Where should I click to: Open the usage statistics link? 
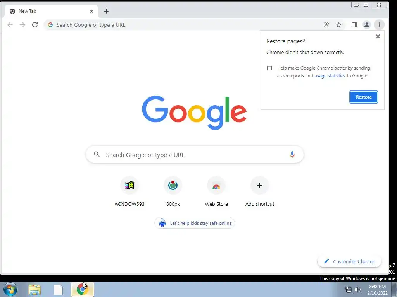point(330,76)
